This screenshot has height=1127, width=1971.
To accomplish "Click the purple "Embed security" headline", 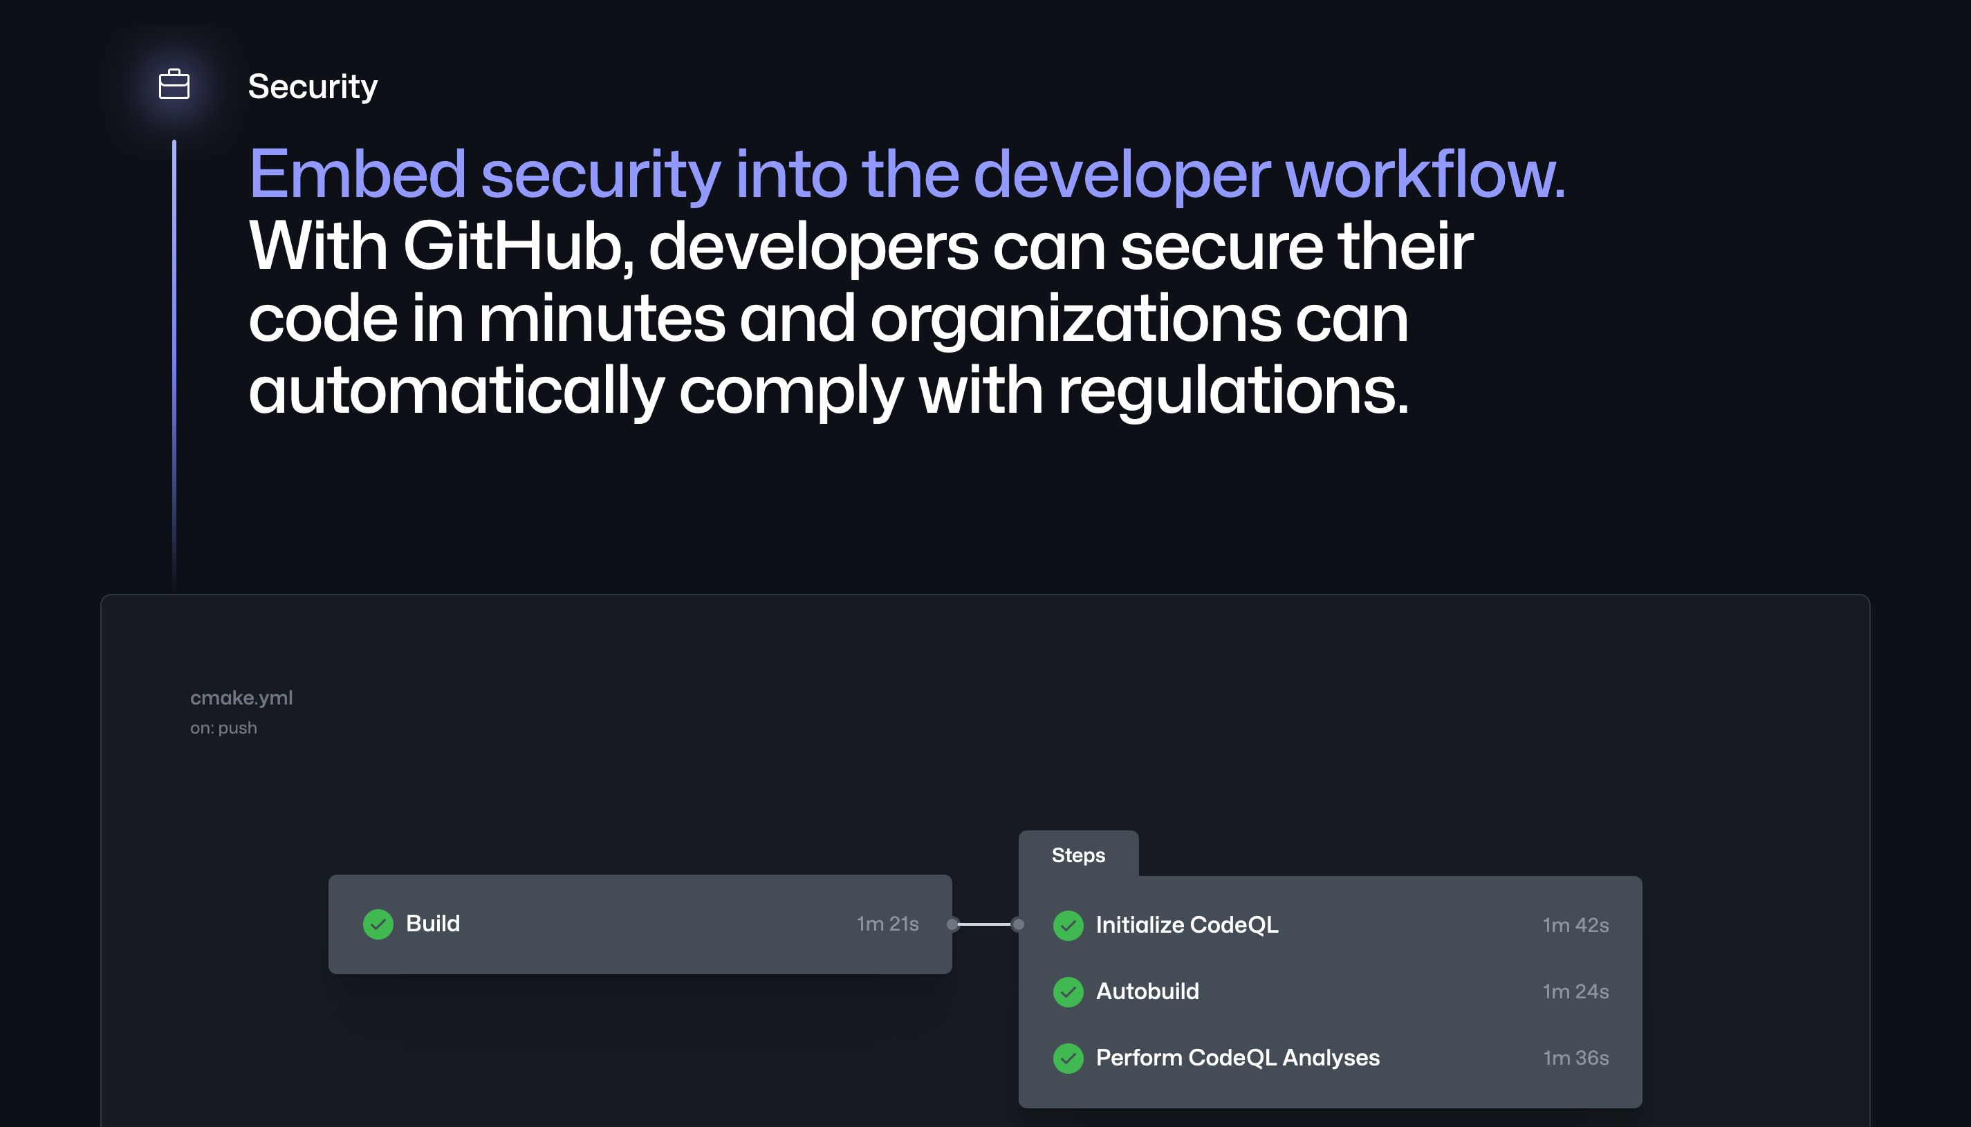I will (906, 175).
